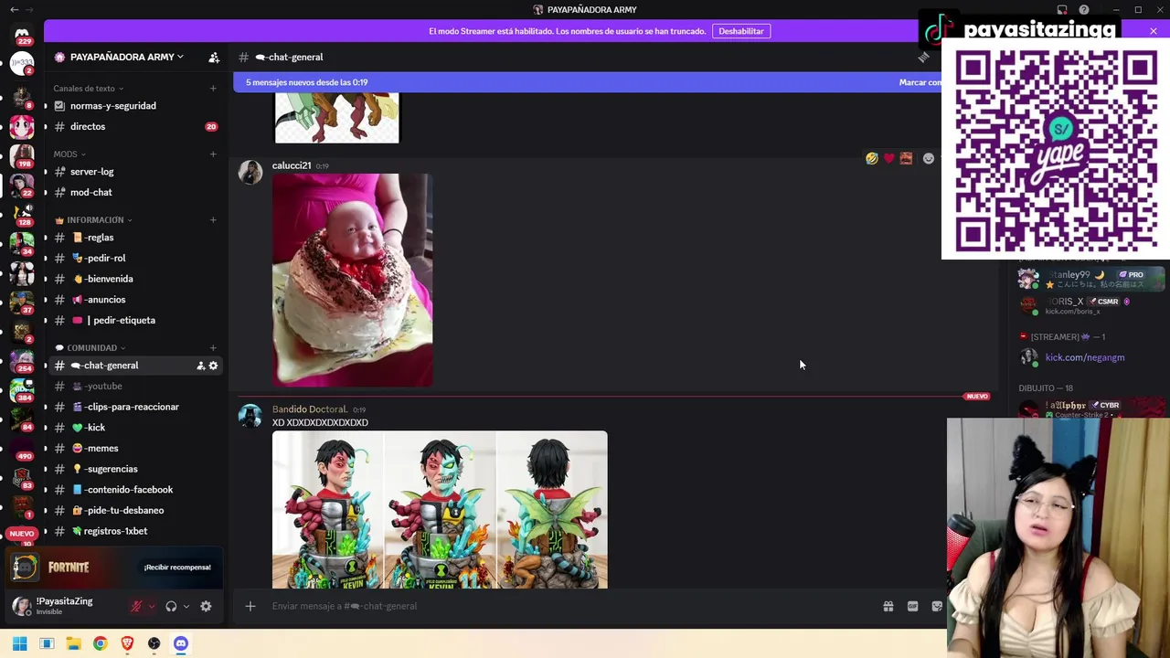
Task: Open the reglas channel
Action: [135, 238]
